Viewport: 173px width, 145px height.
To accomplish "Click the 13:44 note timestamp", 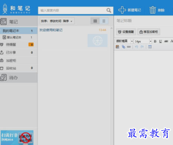I will [x=102, y=30].
